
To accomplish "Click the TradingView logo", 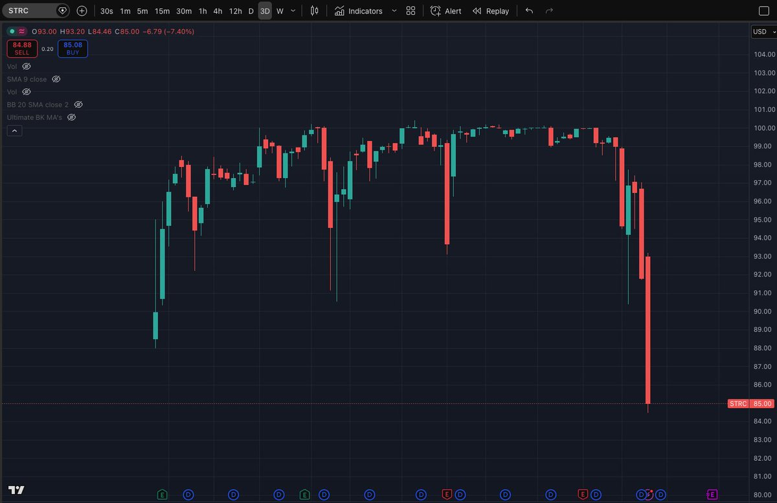I will pyautogui.click(x=16, y=489).
